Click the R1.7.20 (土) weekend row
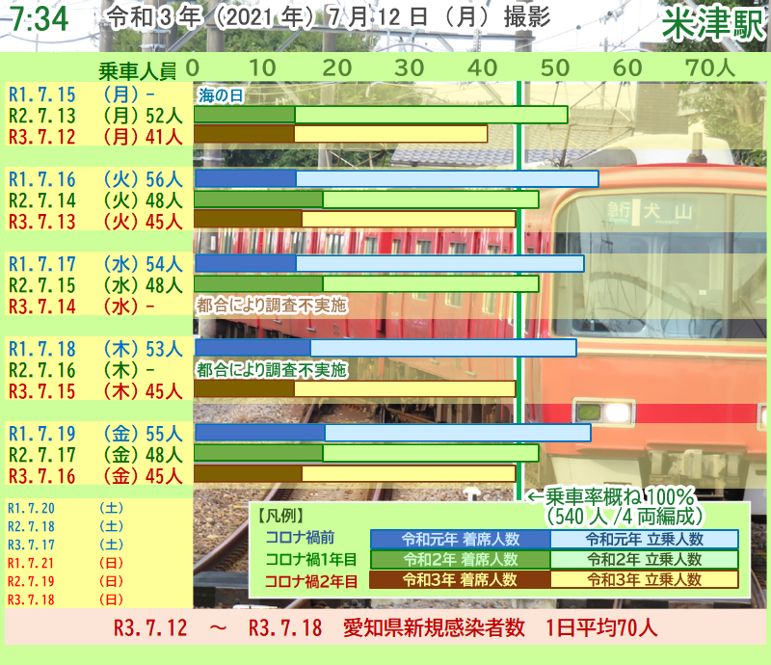The image size is (771, 665). pyautogui.click(x=66, y=508)
